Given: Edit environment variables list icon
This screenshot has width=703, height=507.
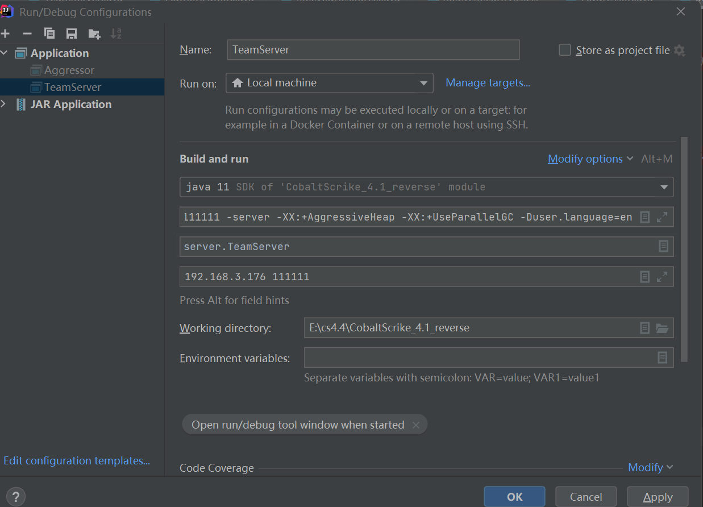Looking at the screenshot, I should 662,358.
